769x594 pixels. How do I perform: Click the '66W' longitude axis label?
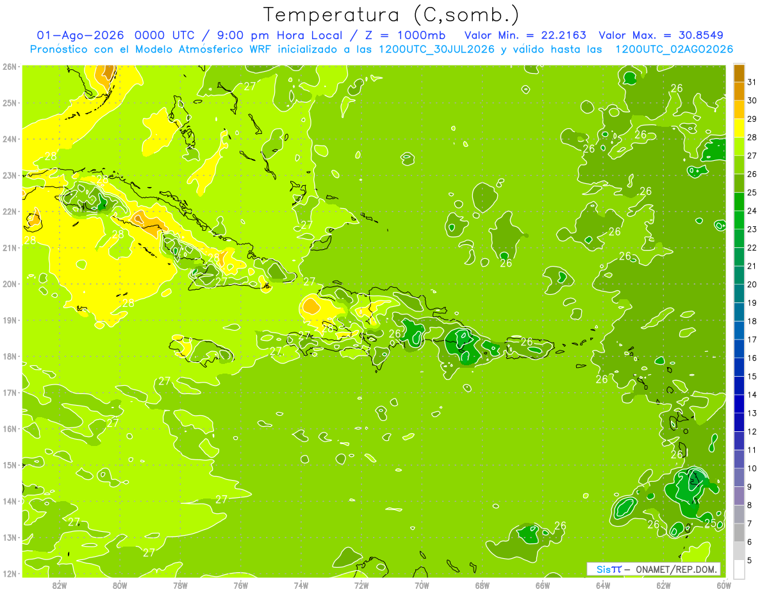click(543, 586)
